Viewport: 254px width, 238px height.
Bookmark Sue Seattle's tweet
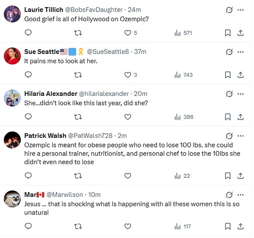228,75
